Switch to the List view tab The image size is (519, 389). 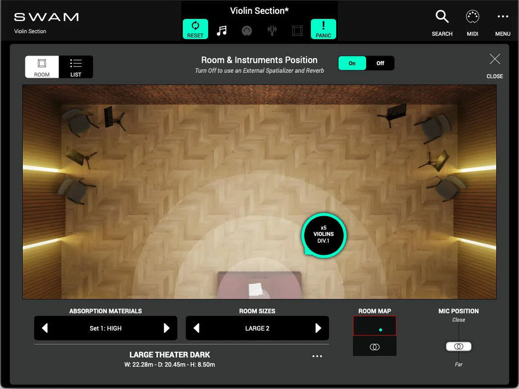coord(76,67)
